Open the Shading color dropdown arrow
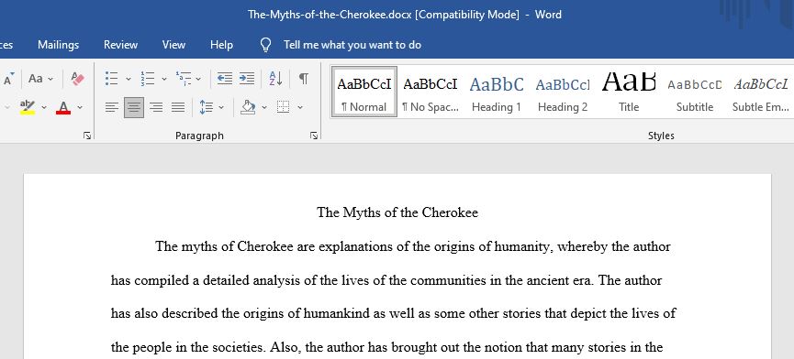Image resolution: width=794 pixels, height=359 pixels. click(x=263, y=107)
